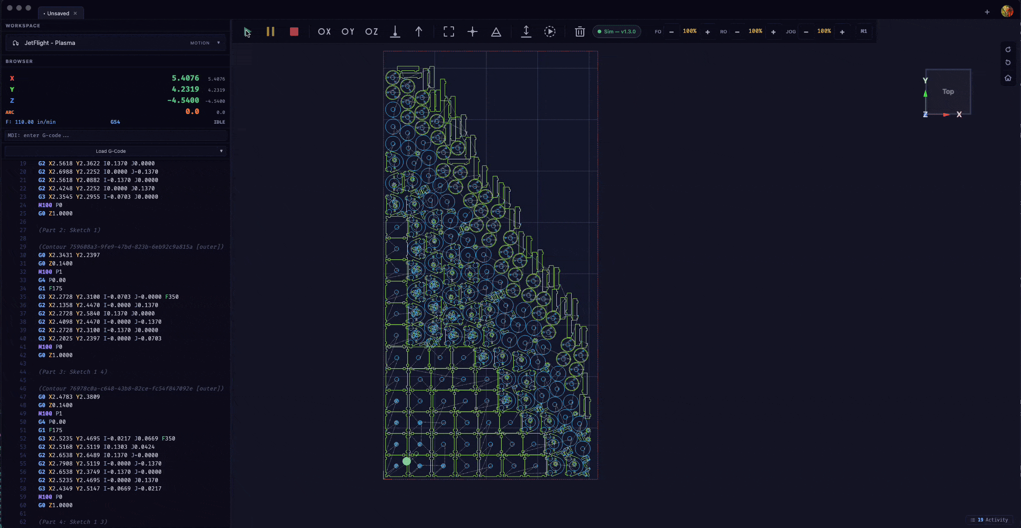Click the MOTION mode label

point(200,43)
